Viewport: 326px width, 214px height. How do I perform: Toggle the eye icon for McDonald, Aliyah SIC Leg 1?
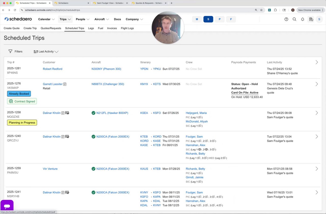point(200,126)
